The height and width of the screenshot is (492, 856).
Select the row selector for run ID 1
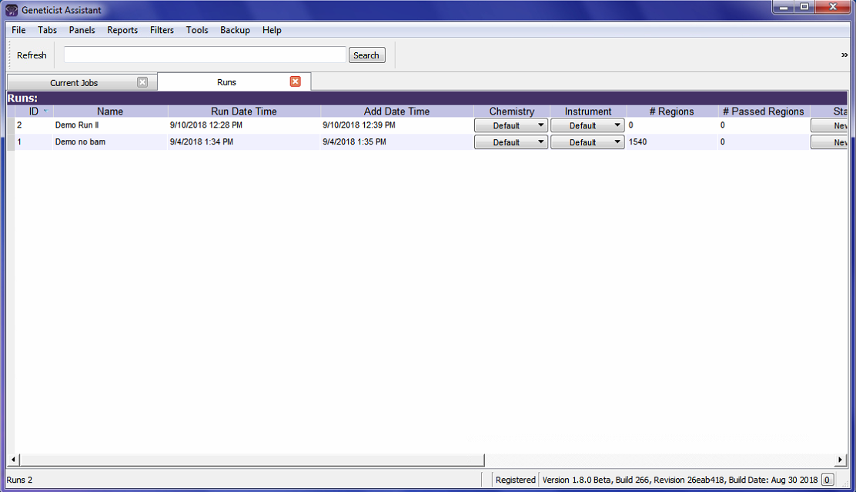point(10,142)
